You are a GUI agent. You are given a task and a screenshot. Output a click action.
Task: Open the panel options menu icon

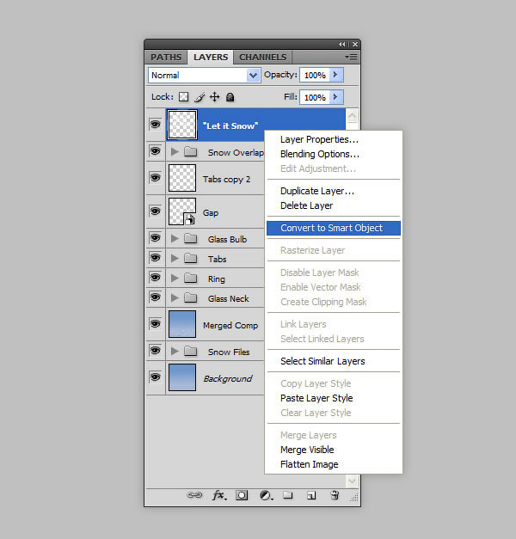352,57
